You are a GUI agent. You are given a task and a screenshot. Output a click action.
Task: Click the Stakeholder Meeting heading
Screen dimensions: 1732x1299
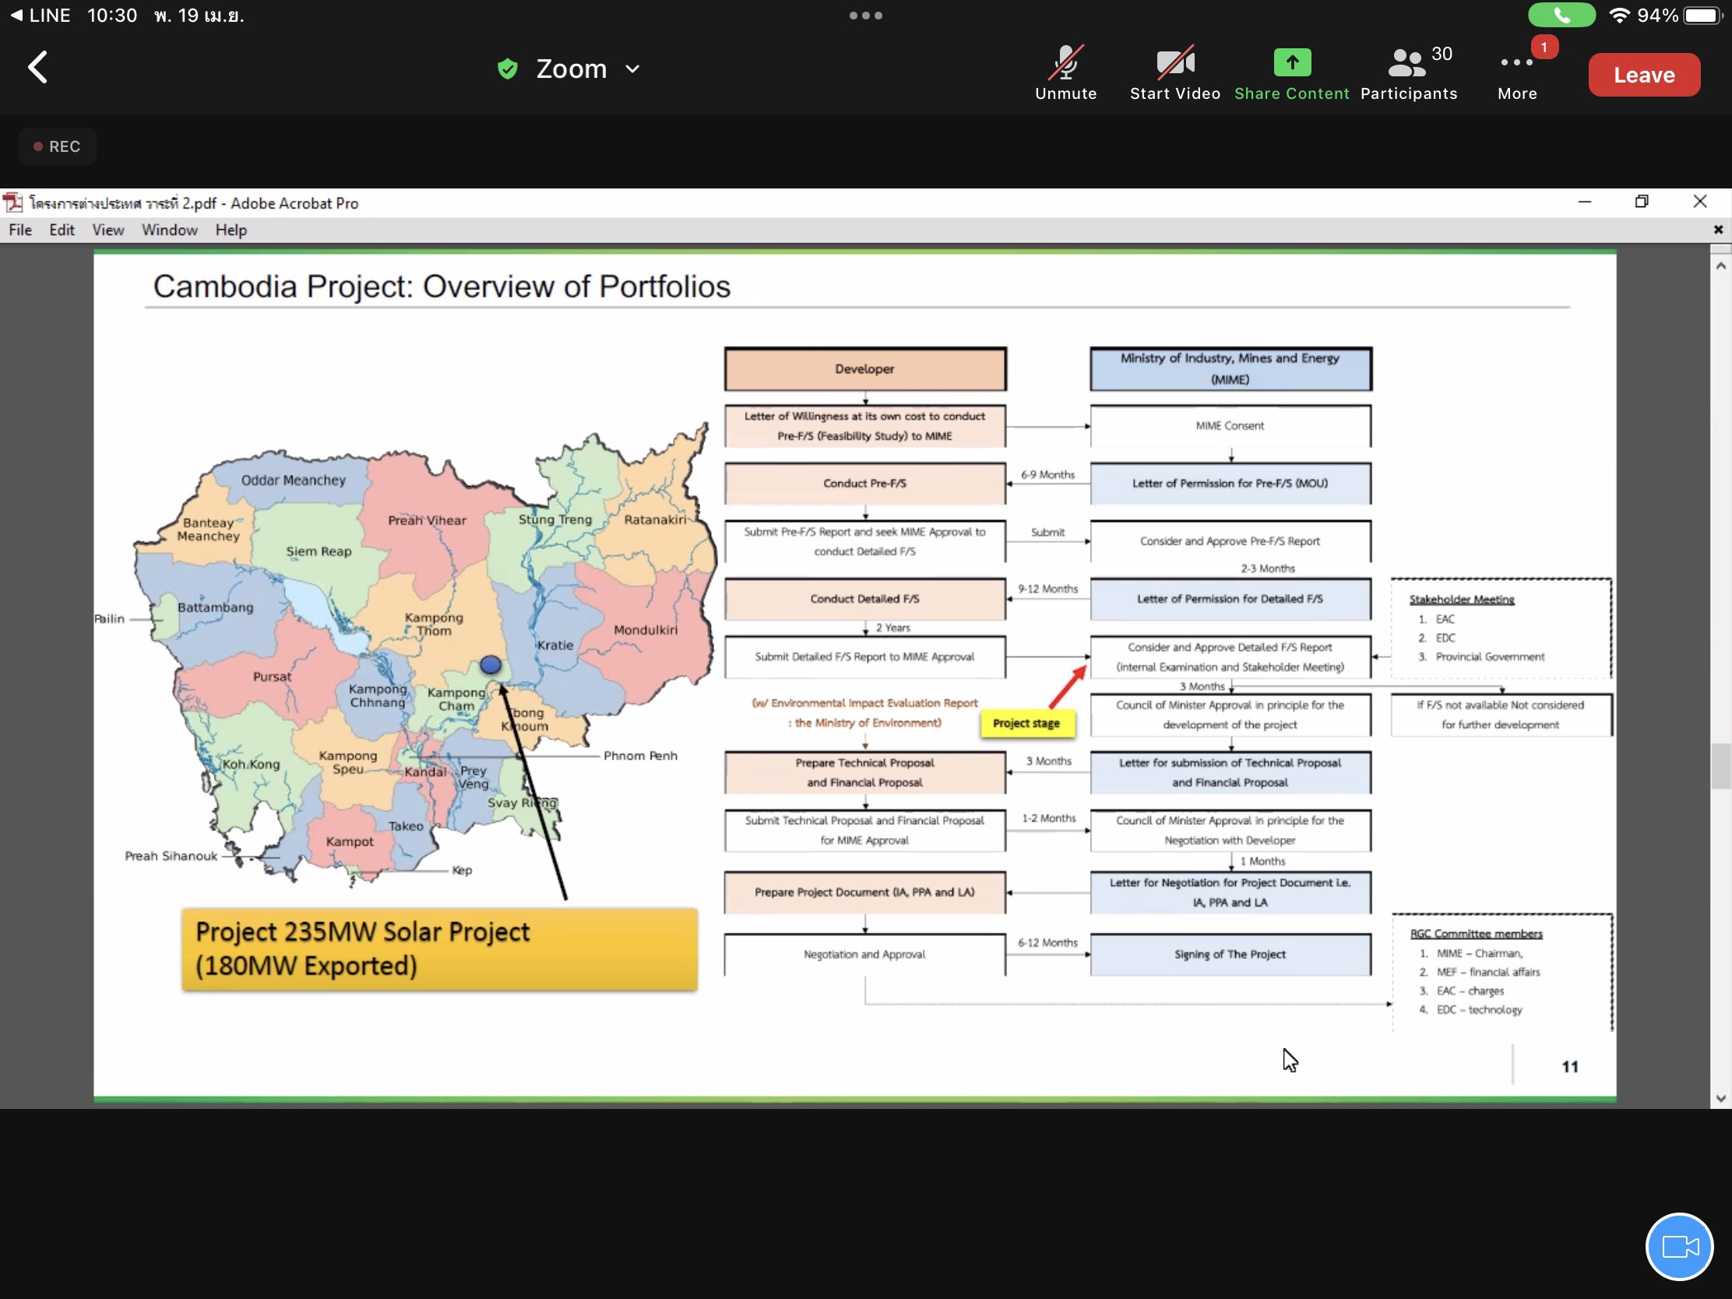coord(1461,600)
